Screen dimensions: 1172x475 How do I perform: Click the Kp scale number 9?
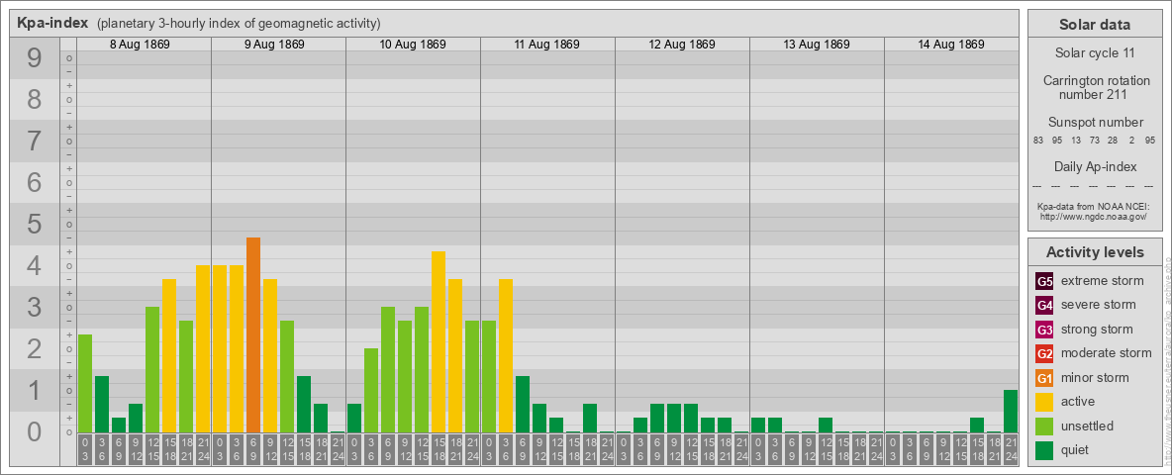[x=35, y=58]
